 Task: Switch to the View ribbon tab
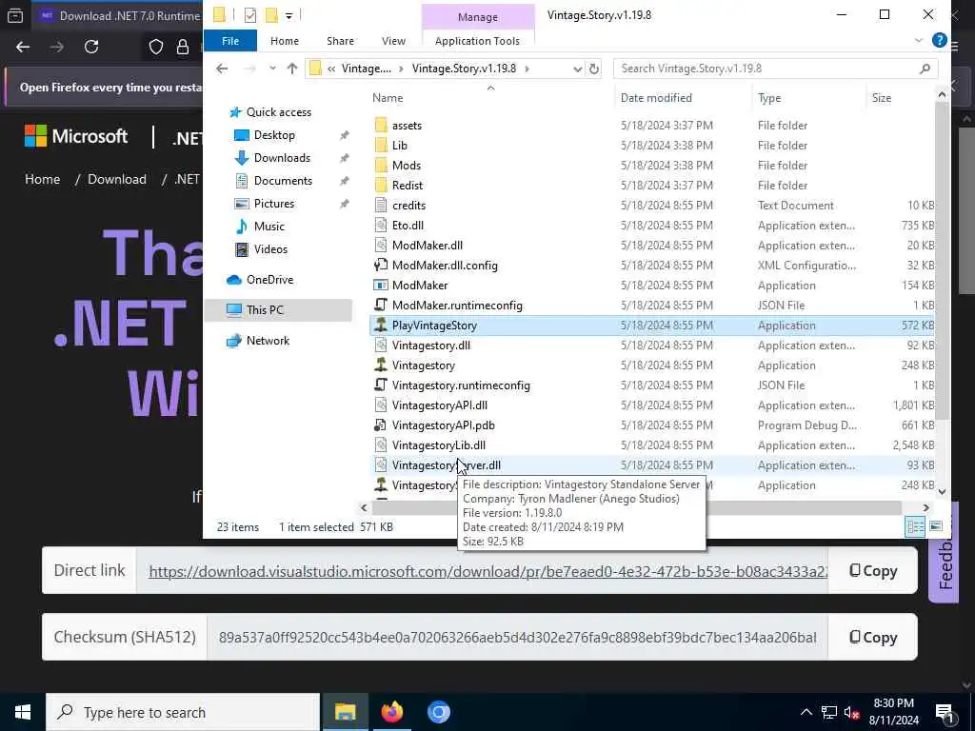(393, 41)
